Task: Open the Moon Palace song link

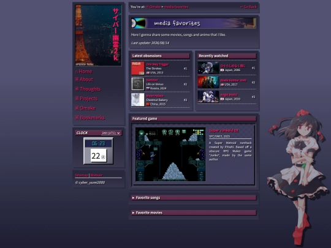Action: point(155,96)
